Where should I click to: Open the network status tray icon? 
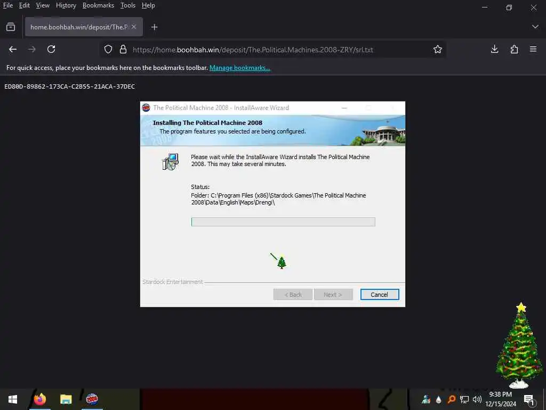[464, 399]
